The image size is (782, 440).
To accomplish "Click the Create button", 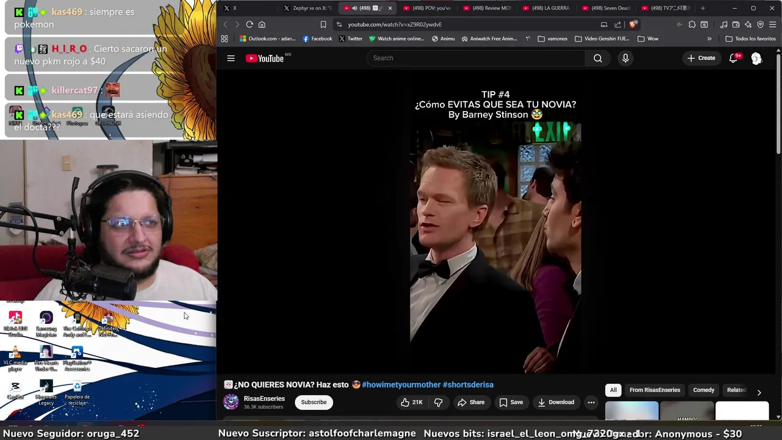I will click(701, 58).
